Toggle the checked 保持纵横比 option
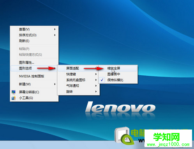Viewport: 194px width, 149px height. coord(118,80)
